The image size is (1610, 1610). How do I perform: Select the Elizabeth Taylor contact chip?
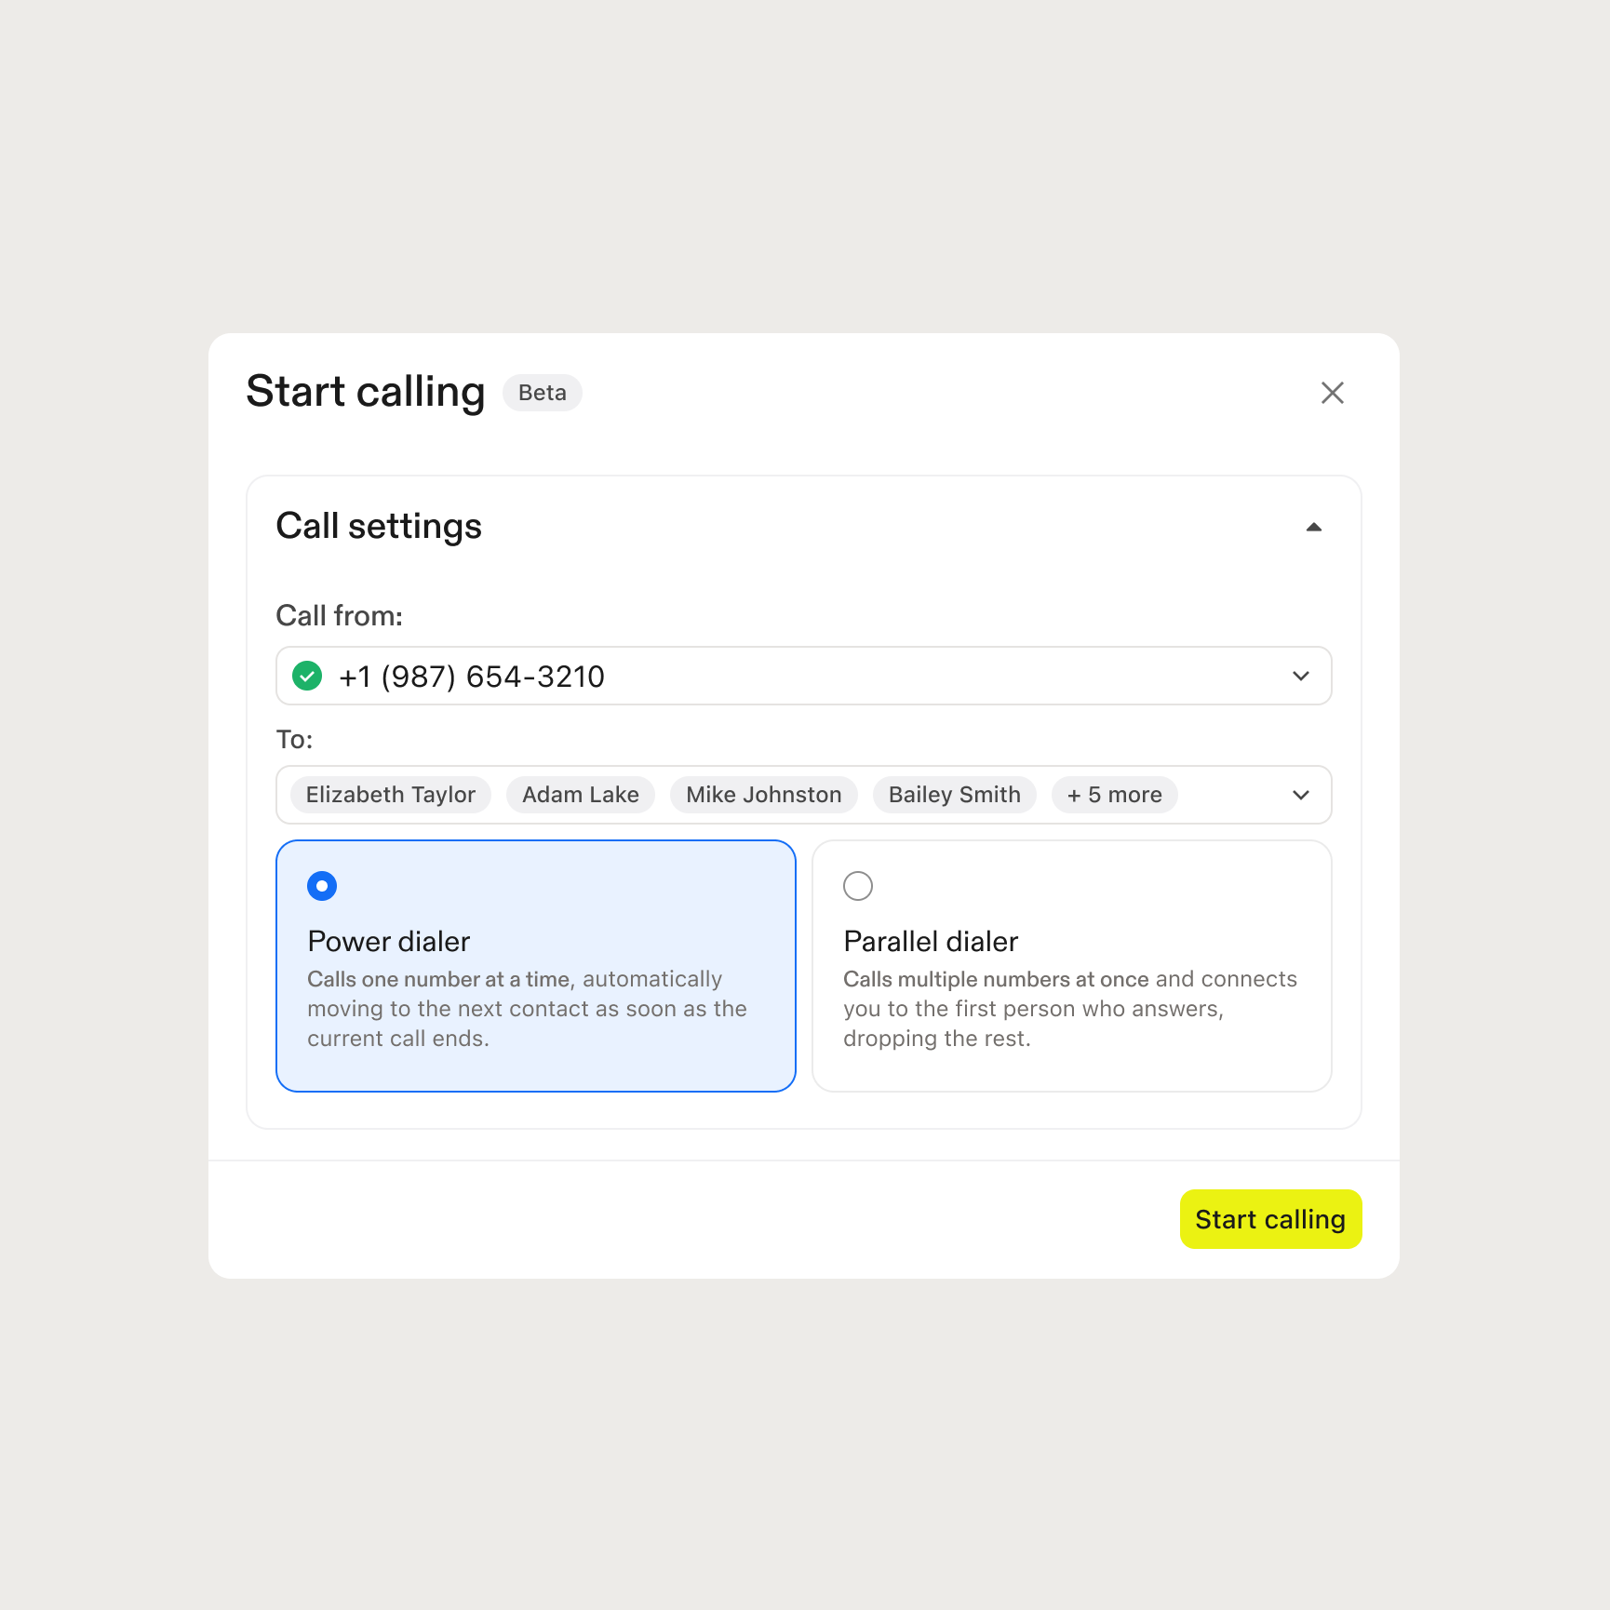[389, 795]
